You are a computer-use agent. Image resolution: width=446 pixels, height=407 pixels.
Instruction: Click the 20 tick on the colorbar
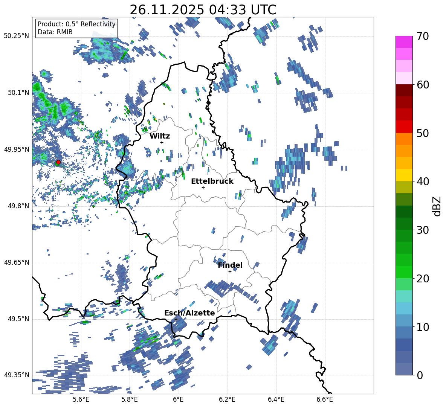[x=423, y=279]
